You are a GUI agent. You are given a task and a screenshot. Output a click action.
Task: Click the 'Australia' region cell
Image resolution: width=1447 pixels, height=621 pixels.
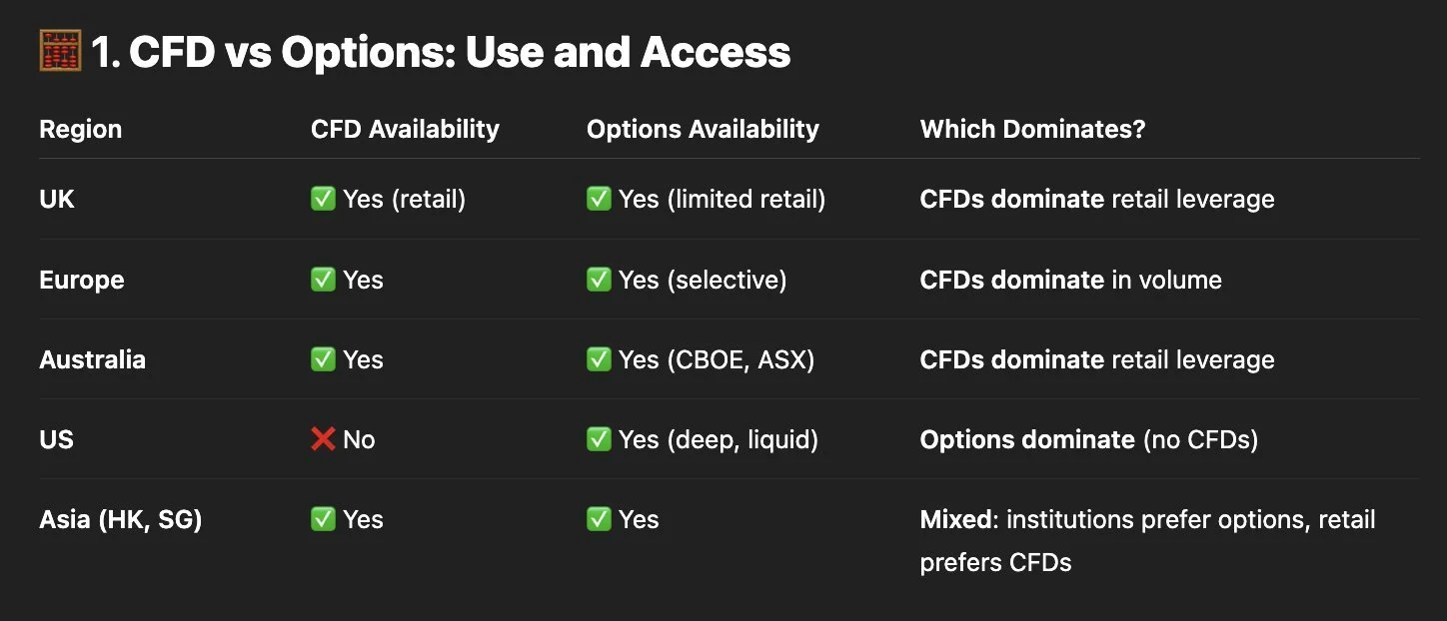click(92, 359)
